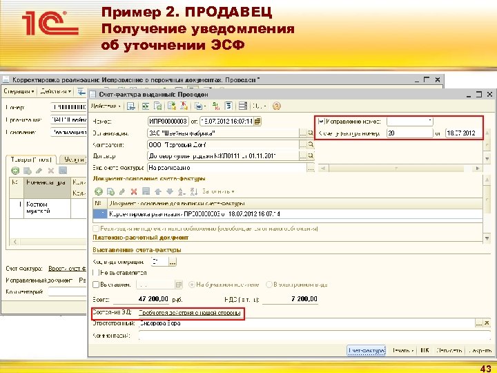
Task: Open the Действия menu in Корректировка реализации window
Action: [x=55, y=91]
